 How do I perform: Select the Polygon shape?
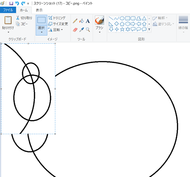tap(139, 19)
